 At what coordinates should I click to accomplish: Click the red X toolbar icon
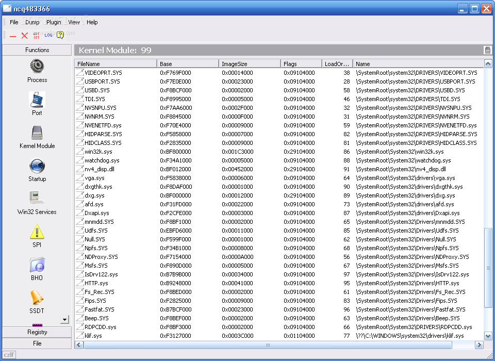pos(25,36)
